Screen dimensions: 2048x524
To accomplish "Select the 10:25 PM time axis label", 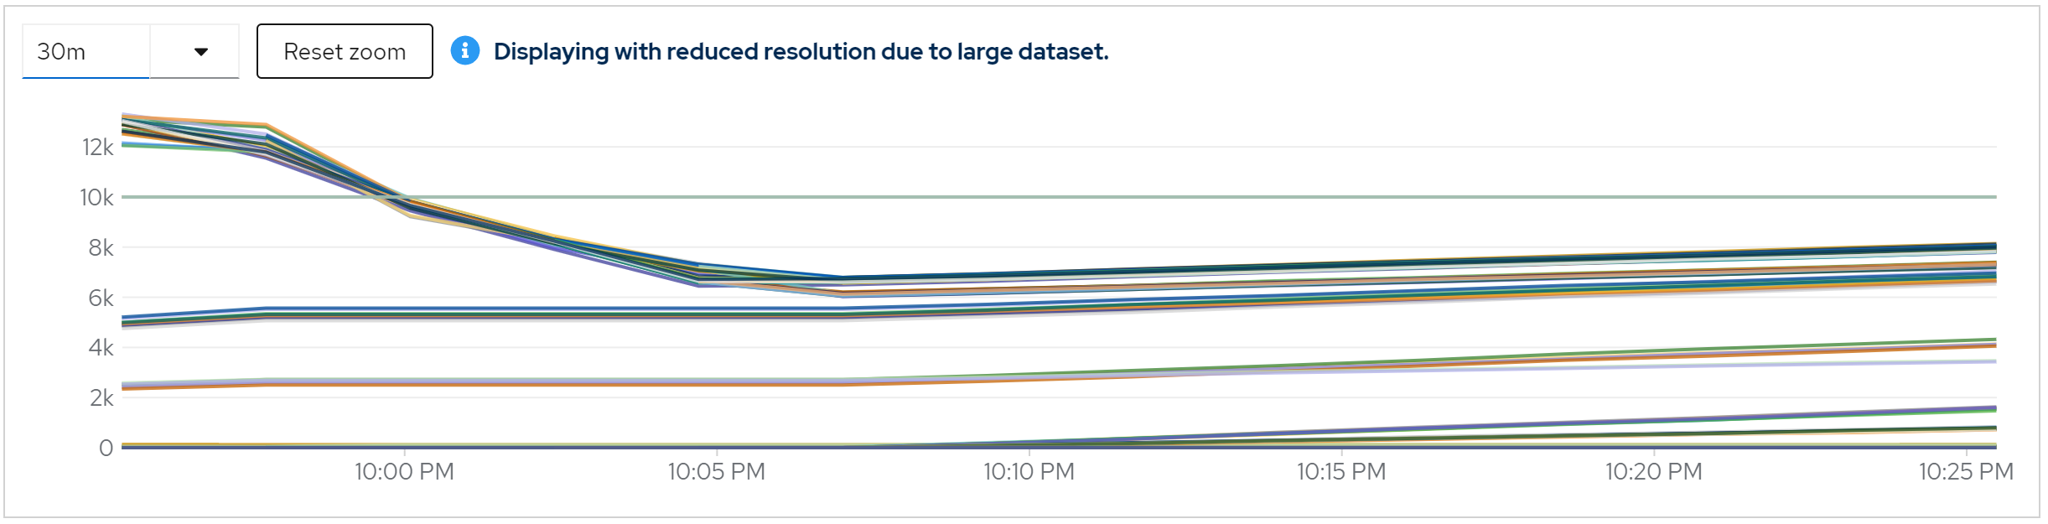I will (1966, 472).
